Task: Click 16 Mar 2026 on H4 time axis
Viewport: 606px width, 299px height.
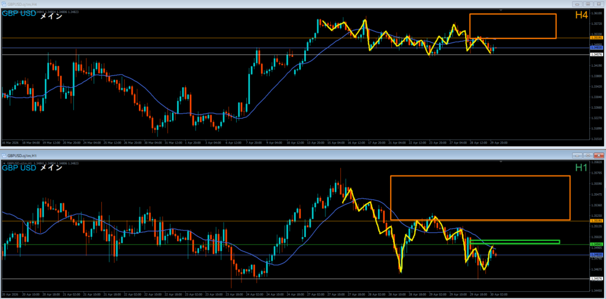Action: 11,142
